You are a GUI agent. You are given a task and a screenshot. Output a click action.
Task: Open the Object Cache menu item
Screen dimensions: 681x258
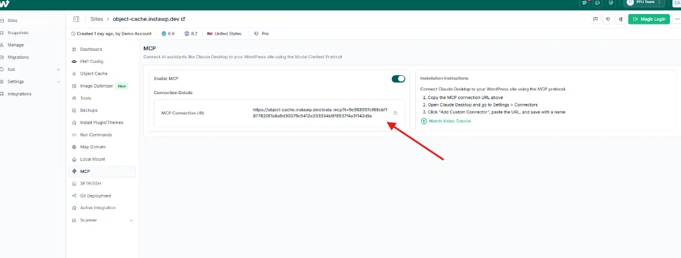pos(93,73)
